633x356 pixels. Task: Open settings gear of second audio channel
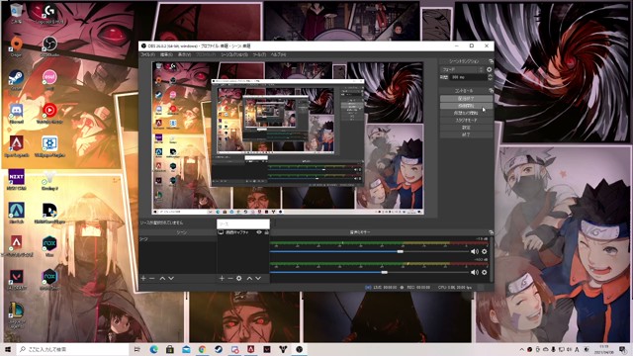pyautogui.click(x=485, y=273)
